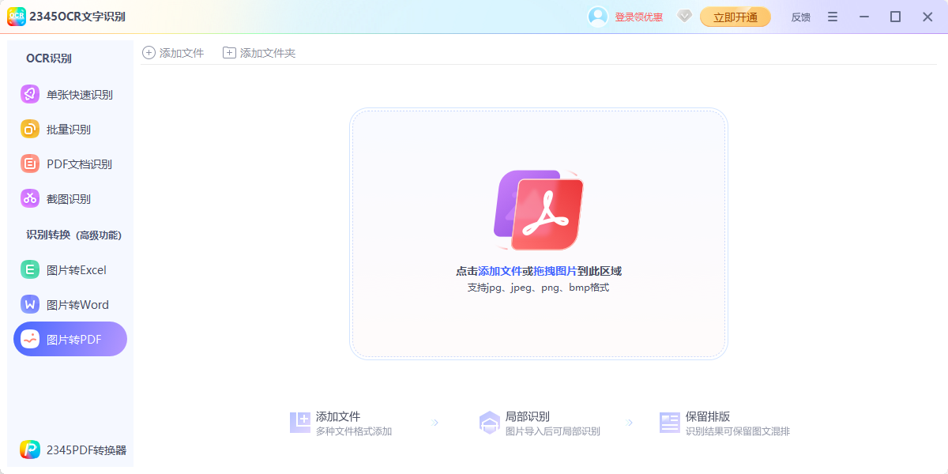Click the VIP diamond icon

684,17
